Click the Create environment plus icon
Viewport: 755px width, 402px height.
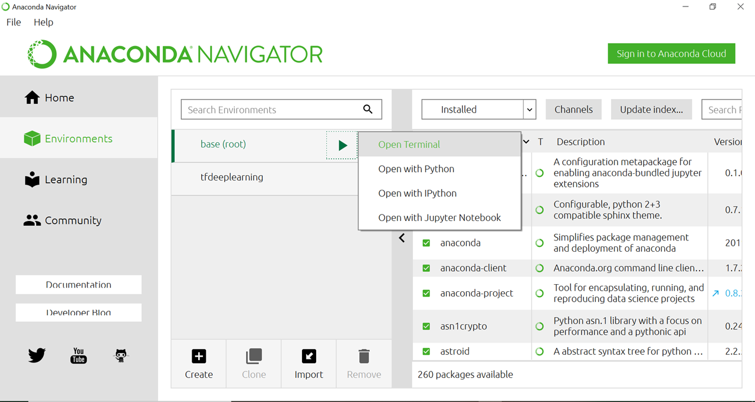point(199,356)
